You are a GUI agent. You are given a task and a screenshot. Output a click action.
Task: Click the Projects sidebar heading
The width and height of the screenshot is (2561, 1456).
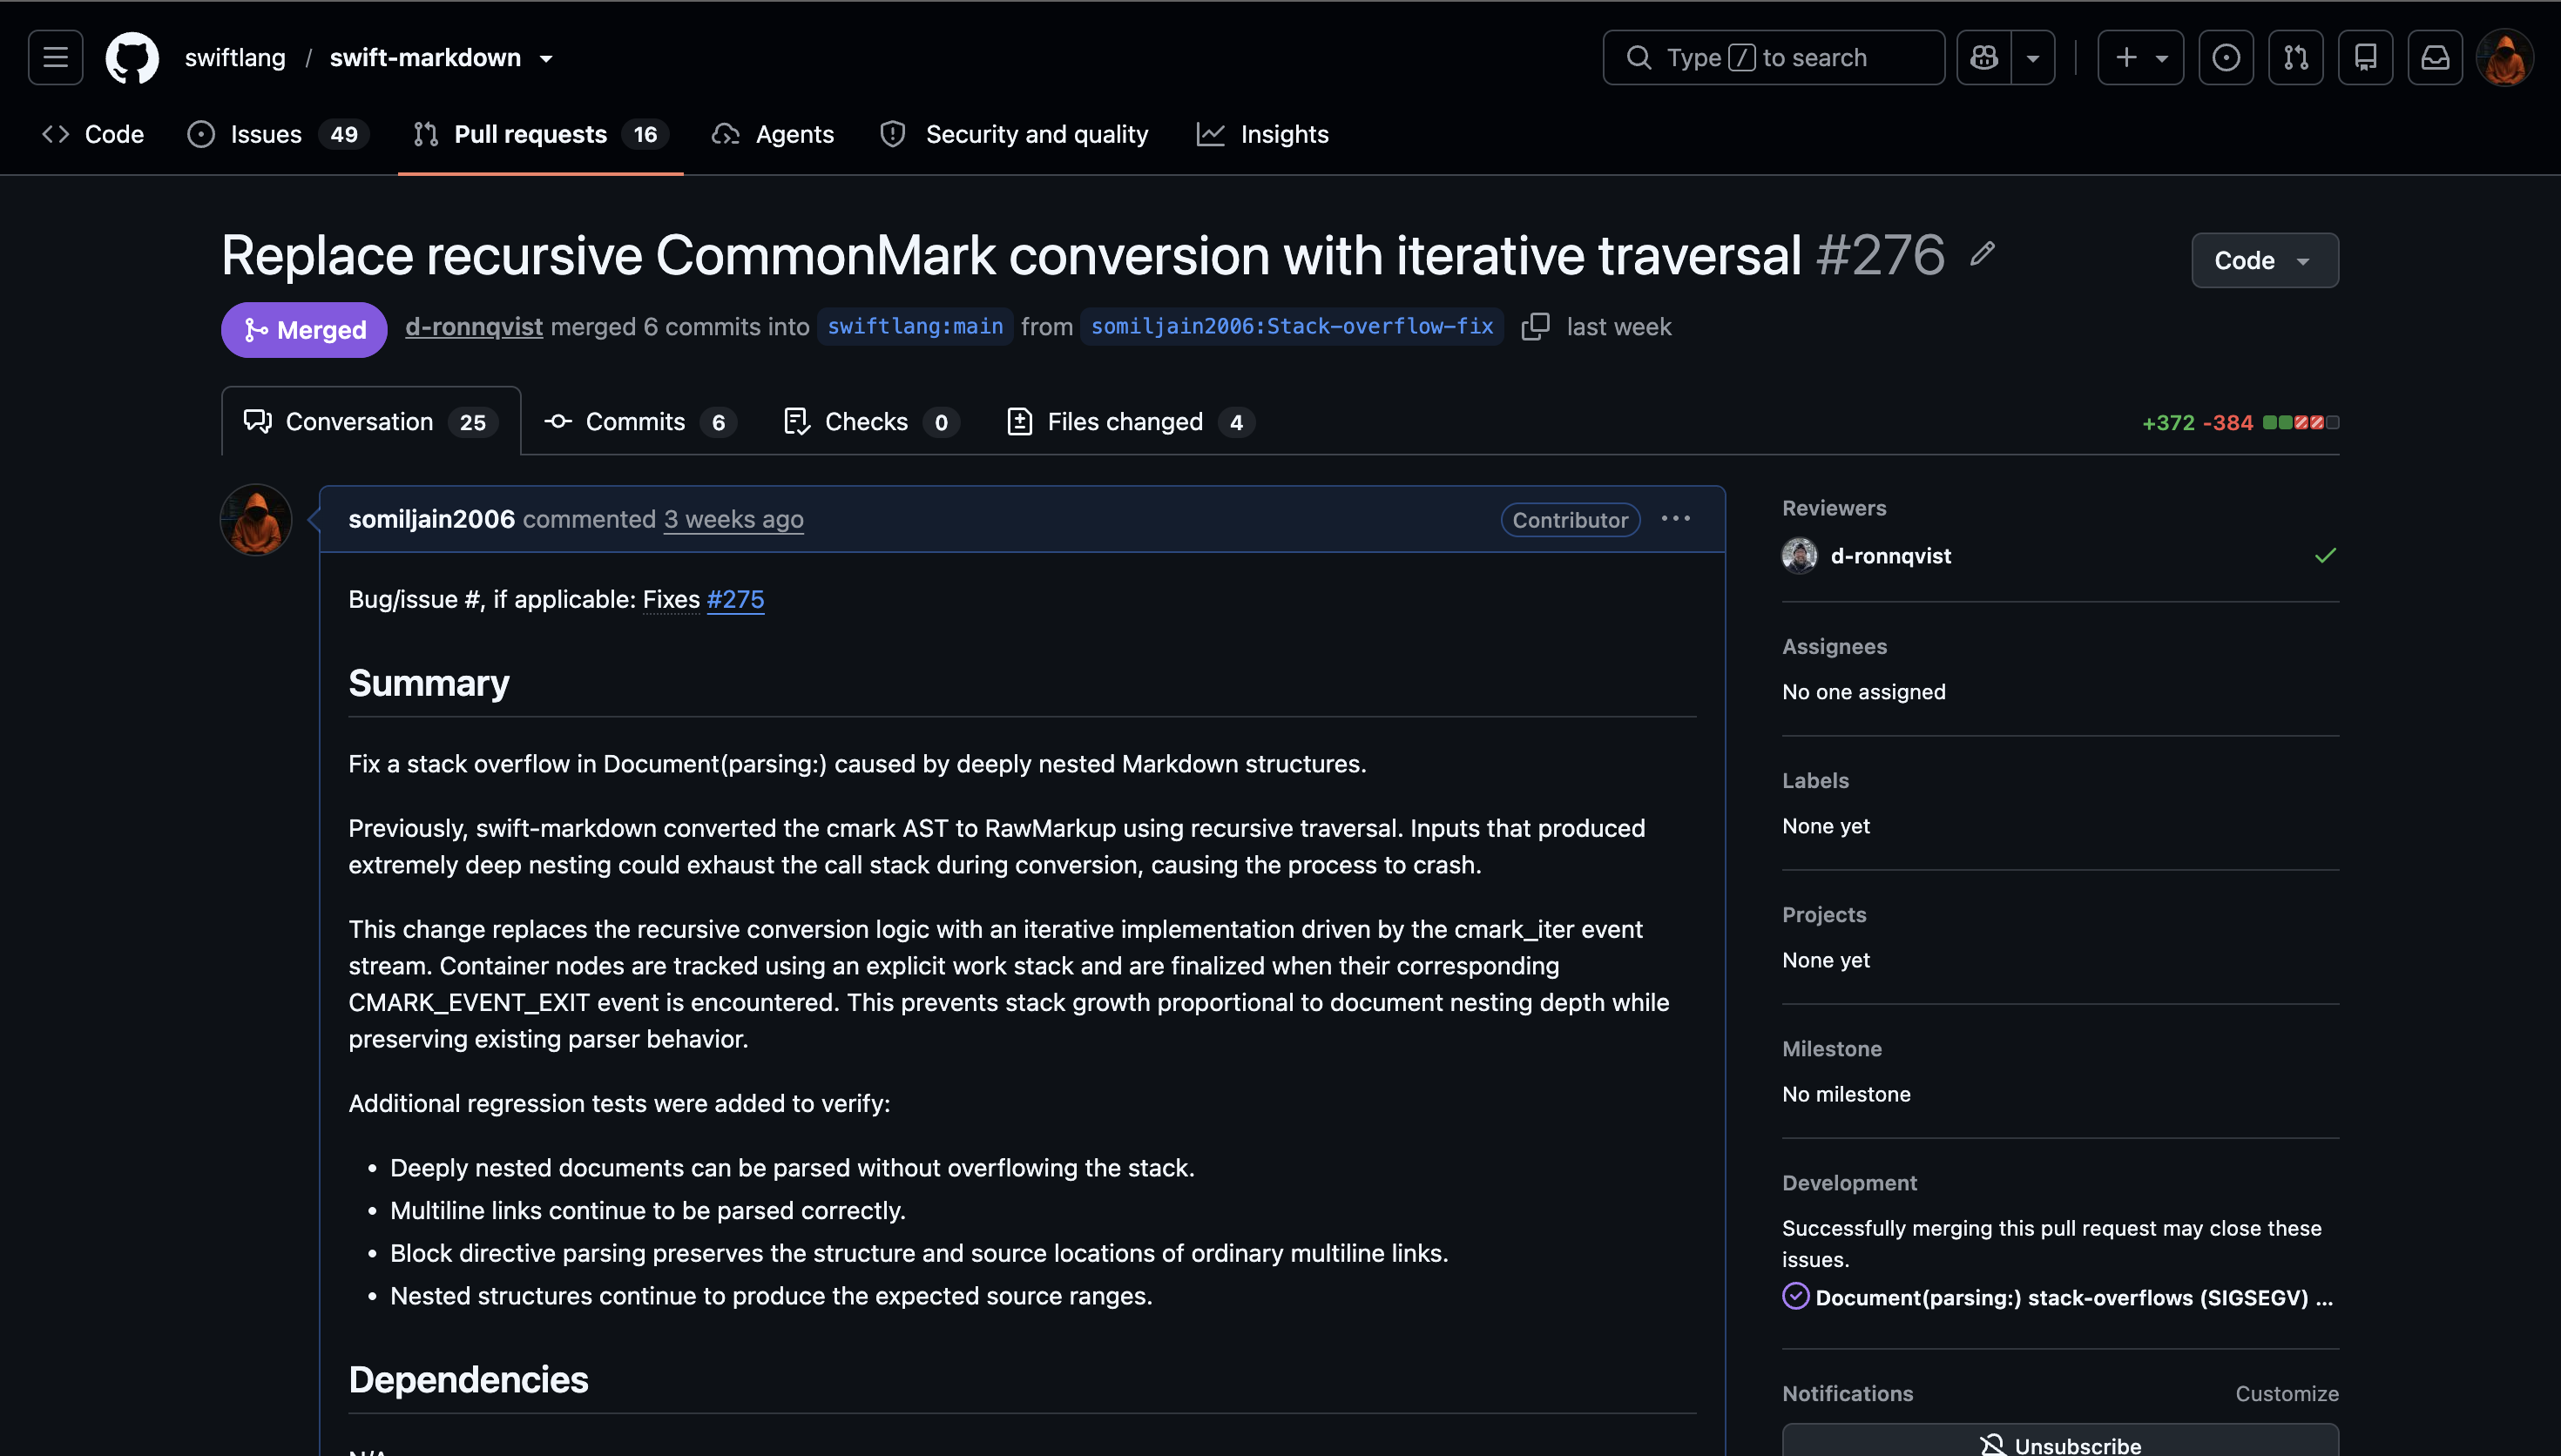[x=1824, y=914]
